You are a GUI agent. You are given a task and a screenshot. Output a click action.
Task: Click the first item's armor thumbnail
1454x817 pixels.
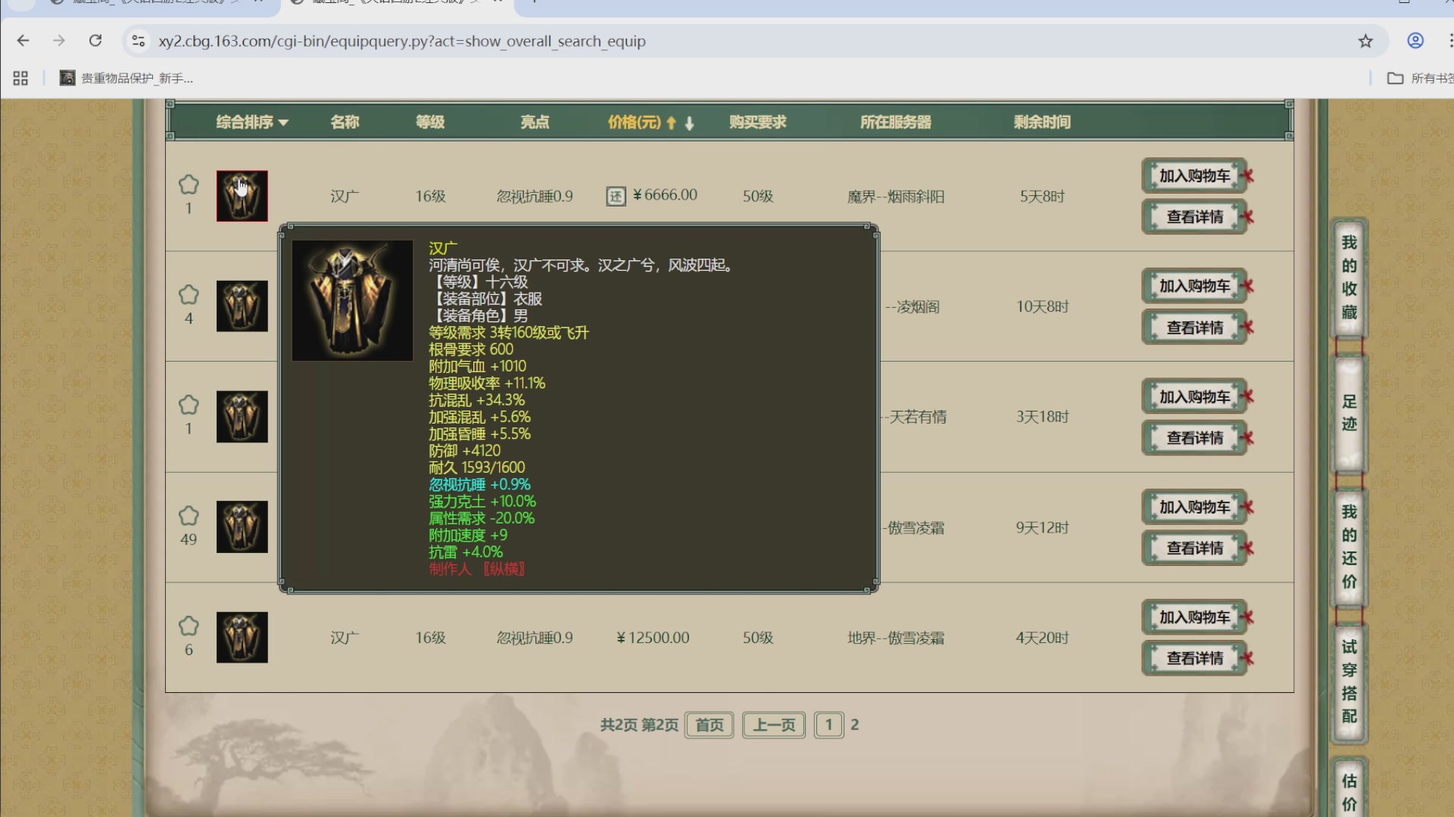[x=242, y=196]
